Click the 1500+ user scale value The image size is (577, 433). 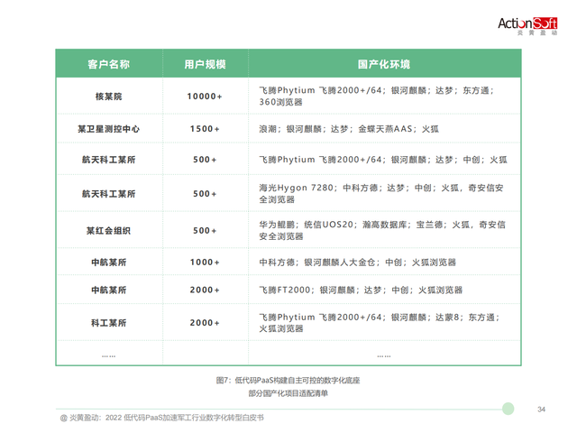click(205, 129)
